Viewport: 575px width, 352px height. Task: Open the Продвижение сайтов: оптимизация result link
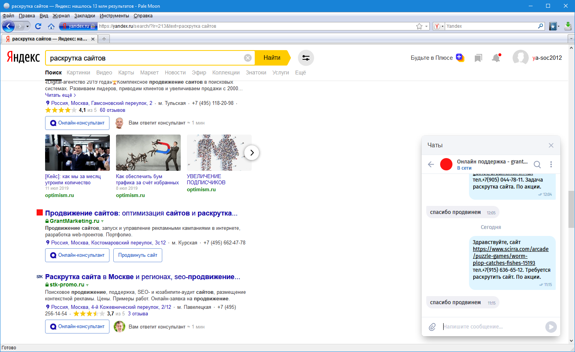click(141, 213)
